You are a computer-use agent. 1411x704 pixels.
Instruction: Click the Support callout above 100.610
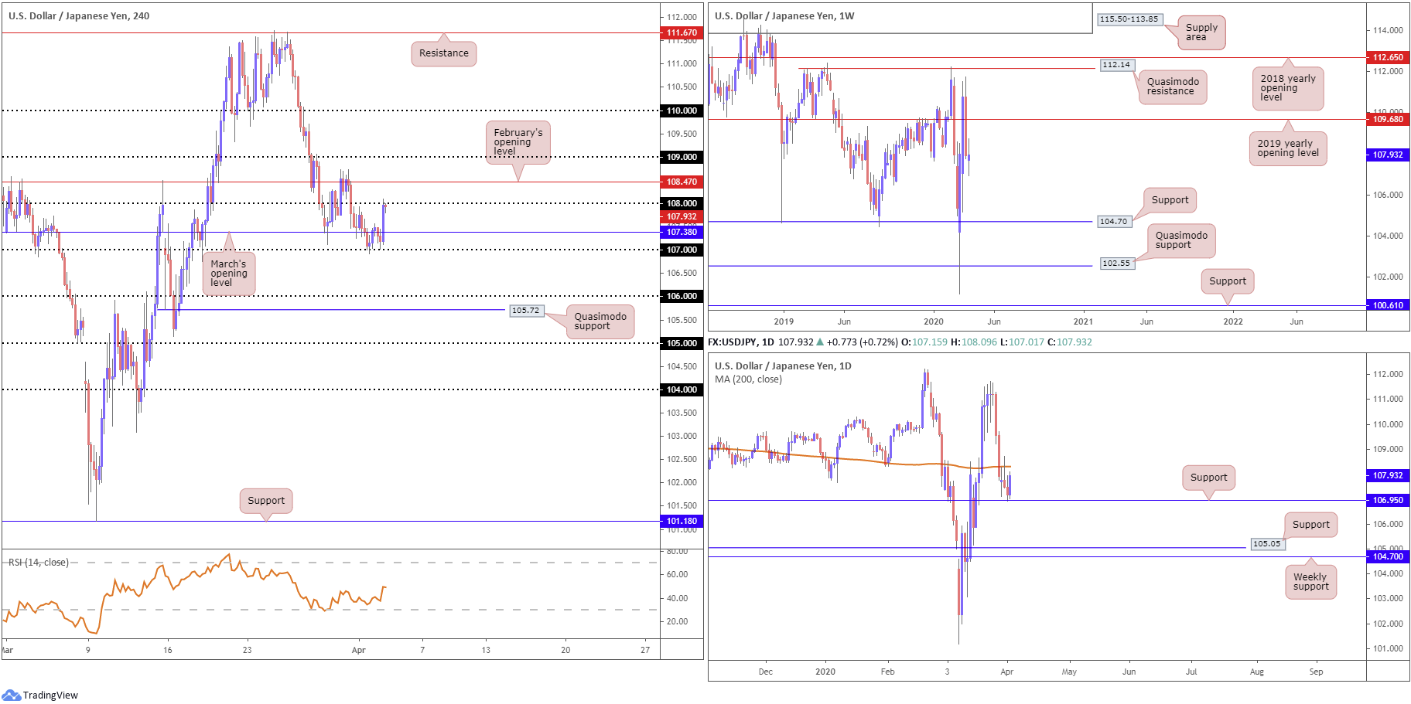click(1228, 281)
